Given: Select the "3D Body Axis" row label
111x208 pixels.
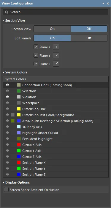Looking at the screenshot, I should (x=32, y=127).
